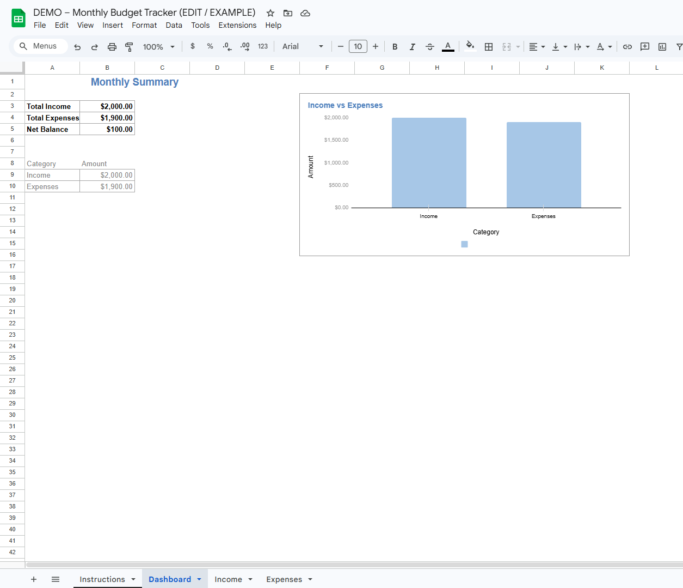The image size is (683, 588).
Task: Toggle italic formatting
Action: (x=413, y=47)
